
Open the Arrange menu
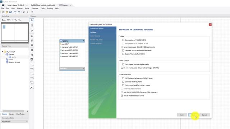[20, 9]
